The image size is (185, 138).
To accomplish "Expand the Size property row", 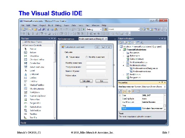I will click(120, 95).
